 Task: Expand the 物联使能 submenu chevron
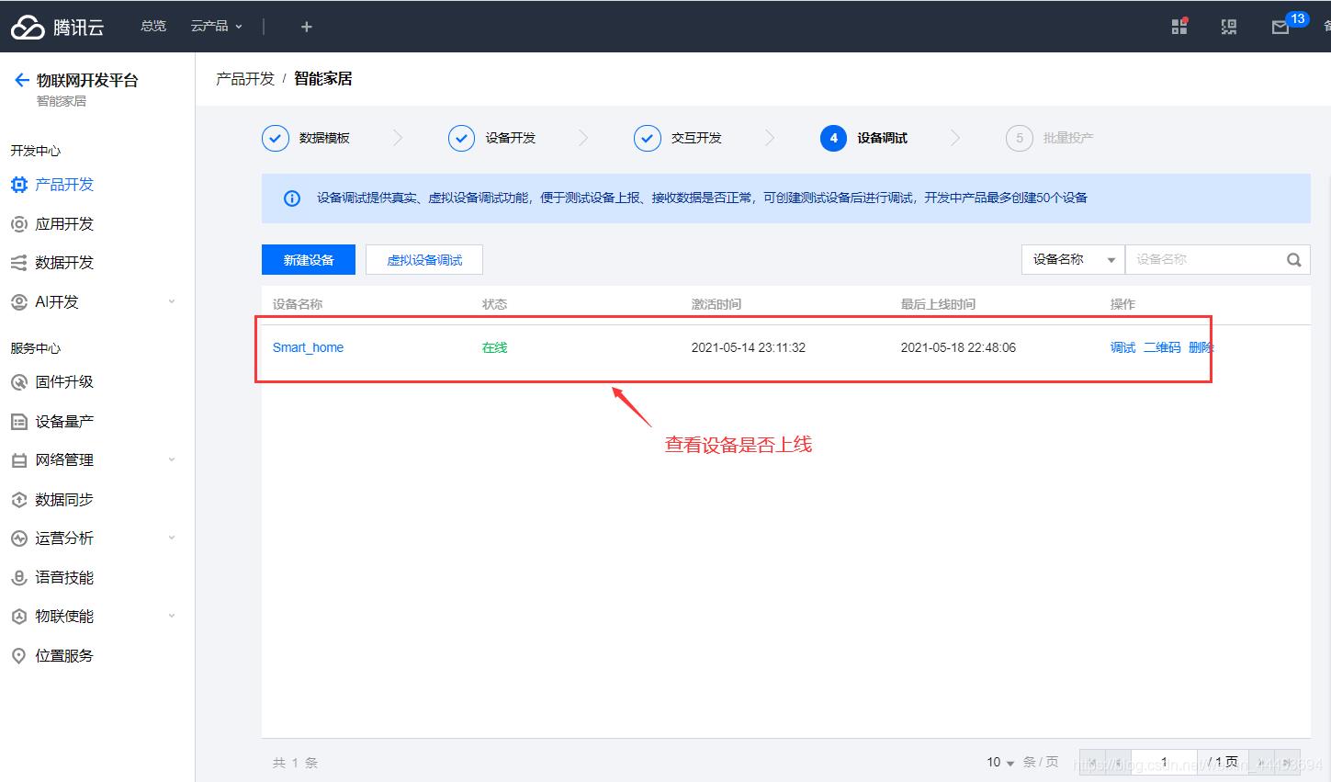[172, 617]
